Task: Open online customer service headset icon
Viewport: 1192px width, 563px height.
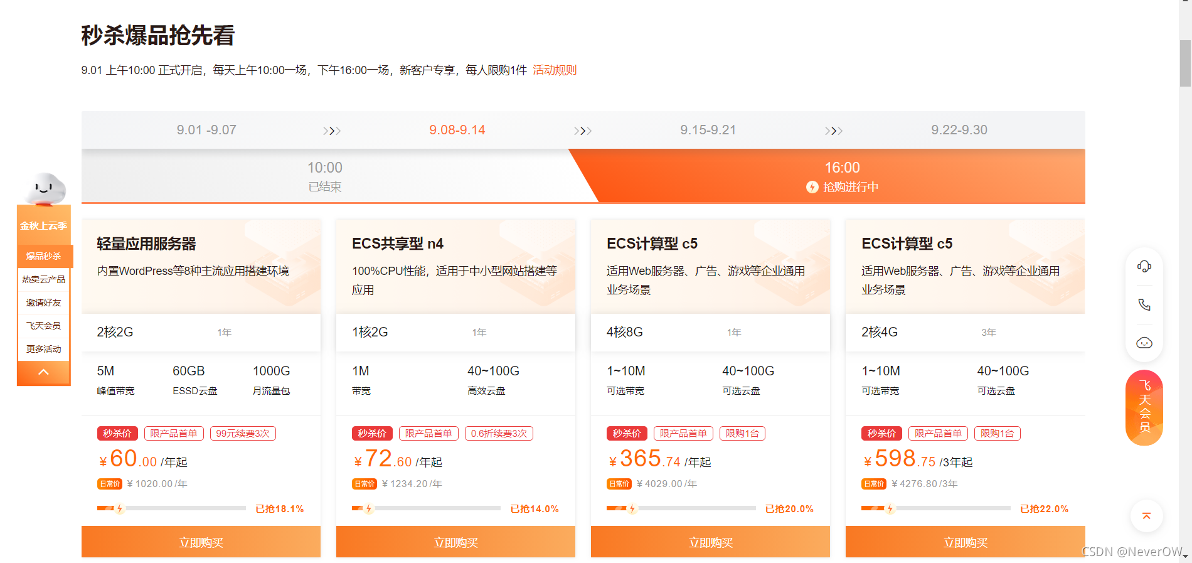Action: tap(1144, 266)
